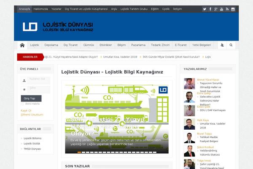This screenshot has height=169, width=253.
Task: Toggle the Beni Hatırla checkbox
Action: pos(22,104)
